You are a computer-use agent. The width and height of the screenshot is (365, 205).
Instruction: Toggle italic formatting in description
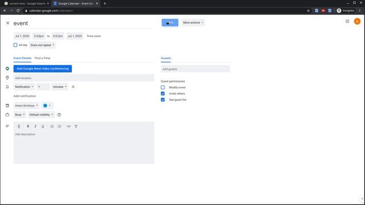(x=35, y=126)
